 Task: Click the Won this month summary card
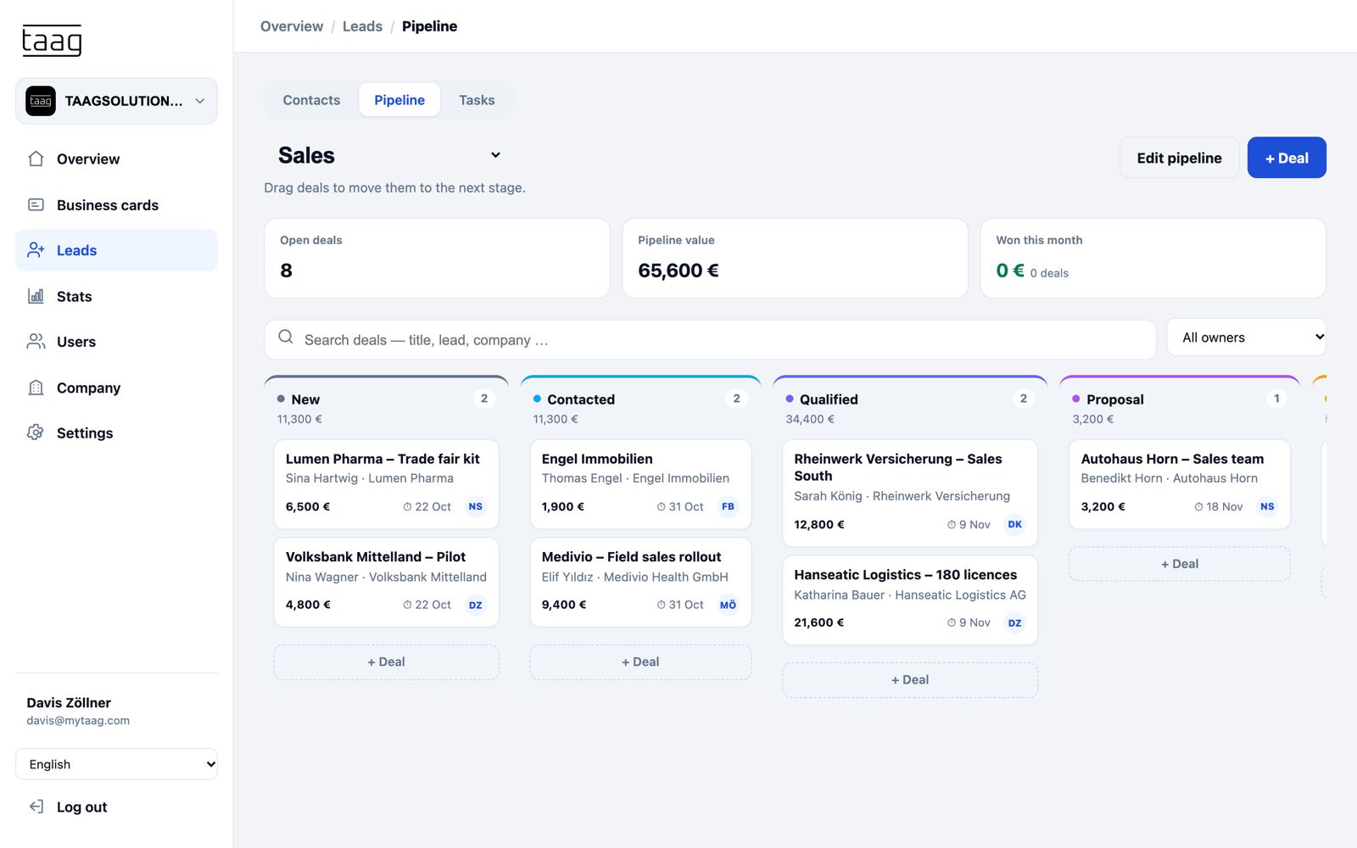click(x=1153, y=259)
